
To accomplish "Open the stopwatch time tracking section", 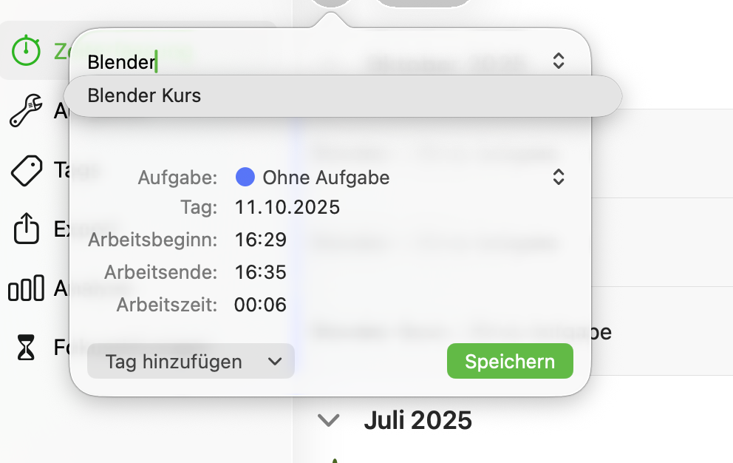I will coord(27,50).
